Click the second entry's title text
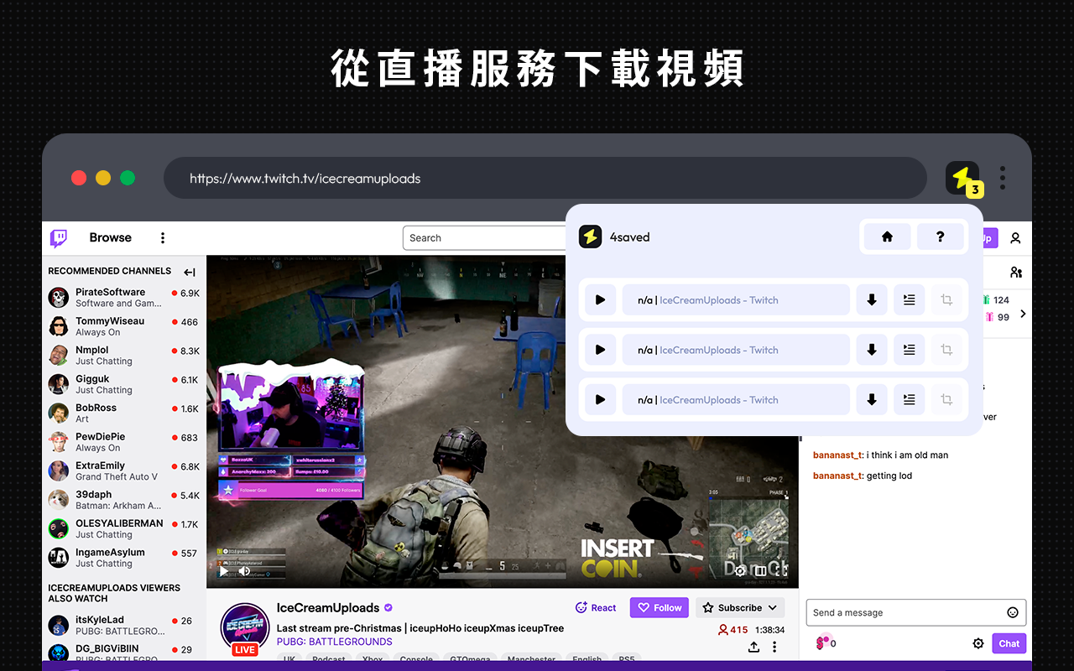 pos(708,351)
